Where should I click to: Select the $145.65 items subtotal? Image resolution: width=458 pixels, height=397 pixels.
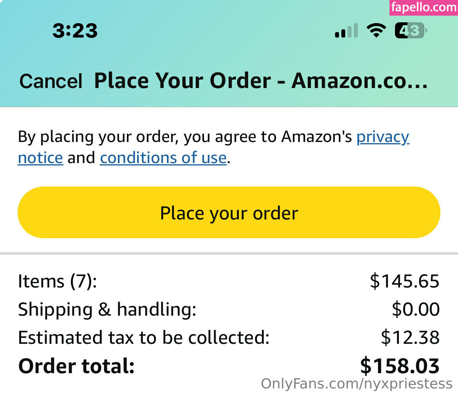[x=404, y=281]
